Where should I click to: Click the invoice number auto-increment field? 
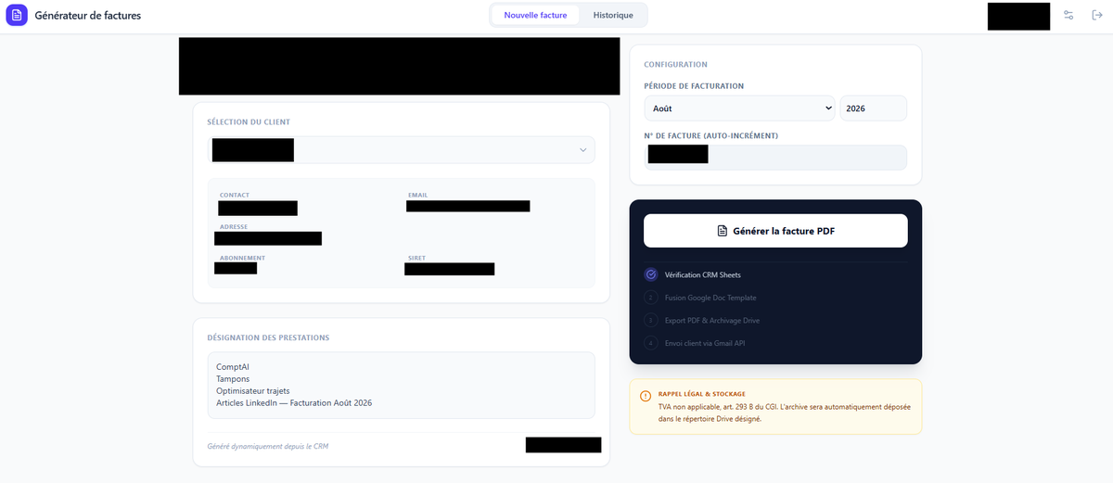click(x=775, y=158)
